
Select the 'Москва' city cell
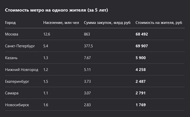12,34
